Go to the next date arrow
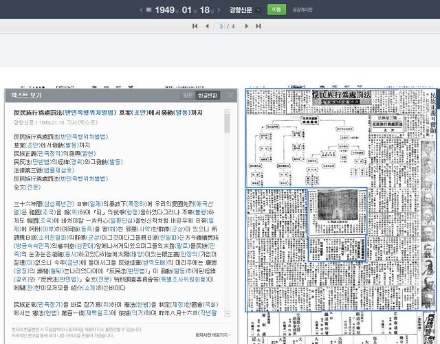This screenshot has height=344, width=440. 219,10
